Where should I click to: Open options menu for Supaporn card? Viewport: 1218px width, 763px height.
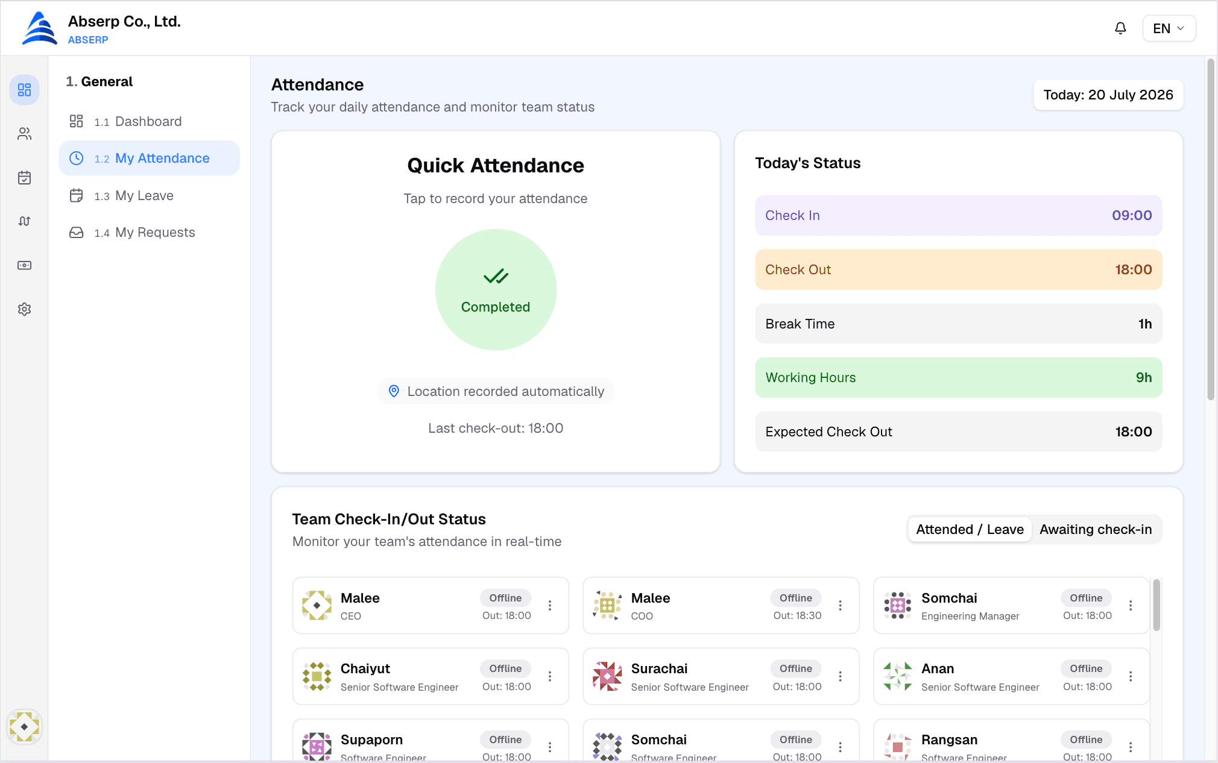tap(550, 747)
